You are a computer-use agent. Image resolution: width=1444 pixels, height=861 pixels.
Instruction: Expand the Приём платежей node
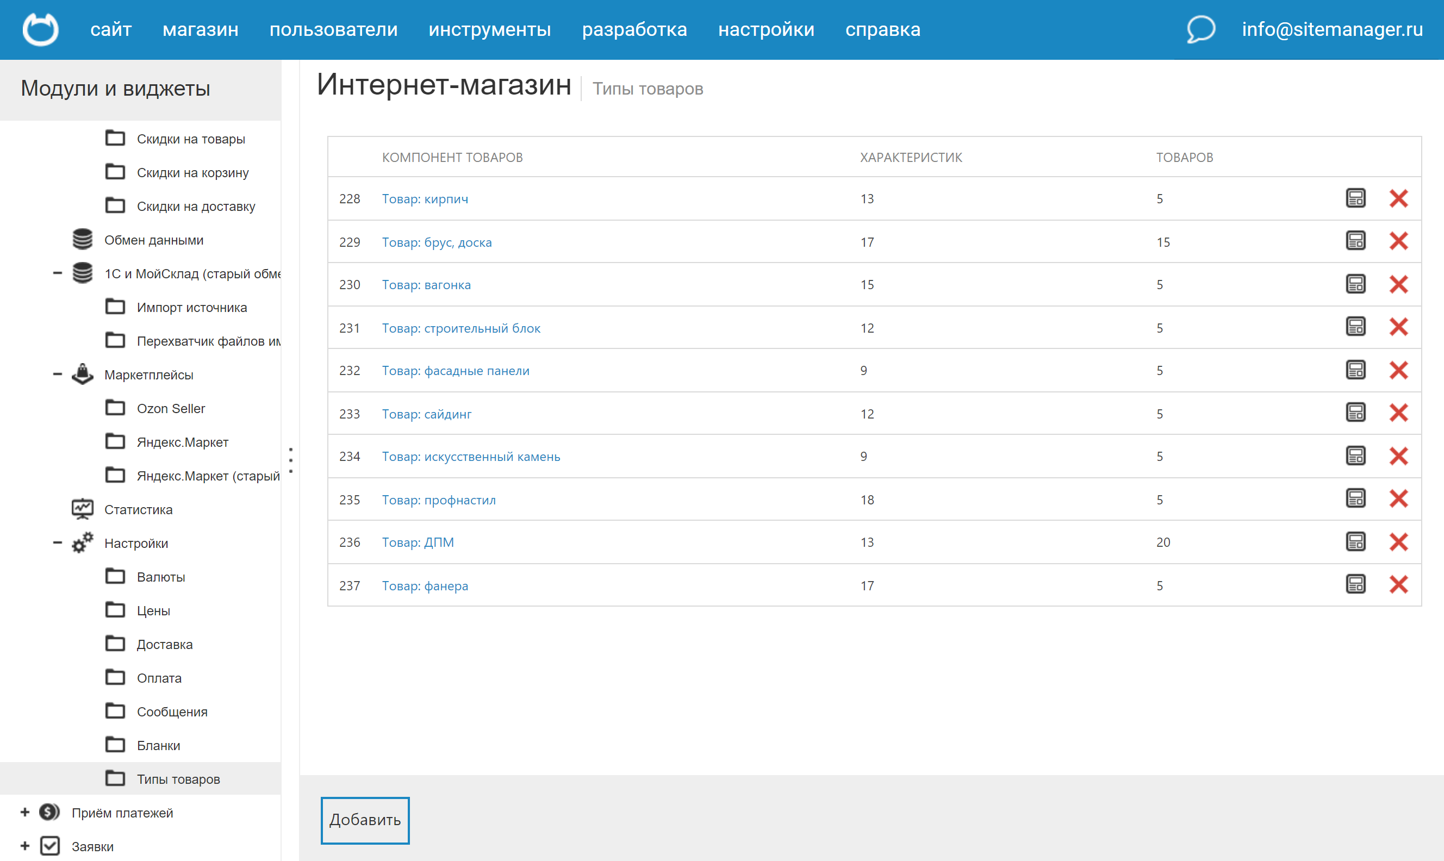[24, 812]
